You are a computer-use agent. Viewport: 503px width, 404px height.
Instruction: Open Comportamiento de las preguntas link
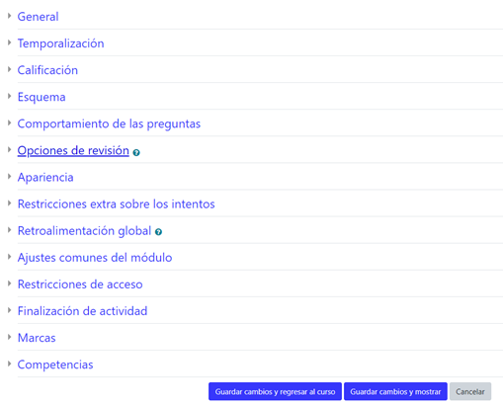[109, 124]
